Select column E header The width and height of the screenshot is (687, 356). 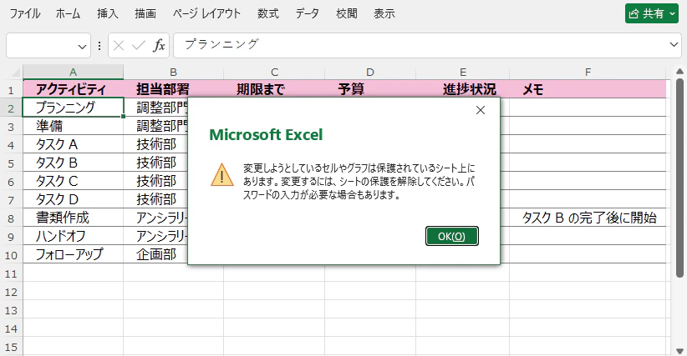(x=463, y=72)
